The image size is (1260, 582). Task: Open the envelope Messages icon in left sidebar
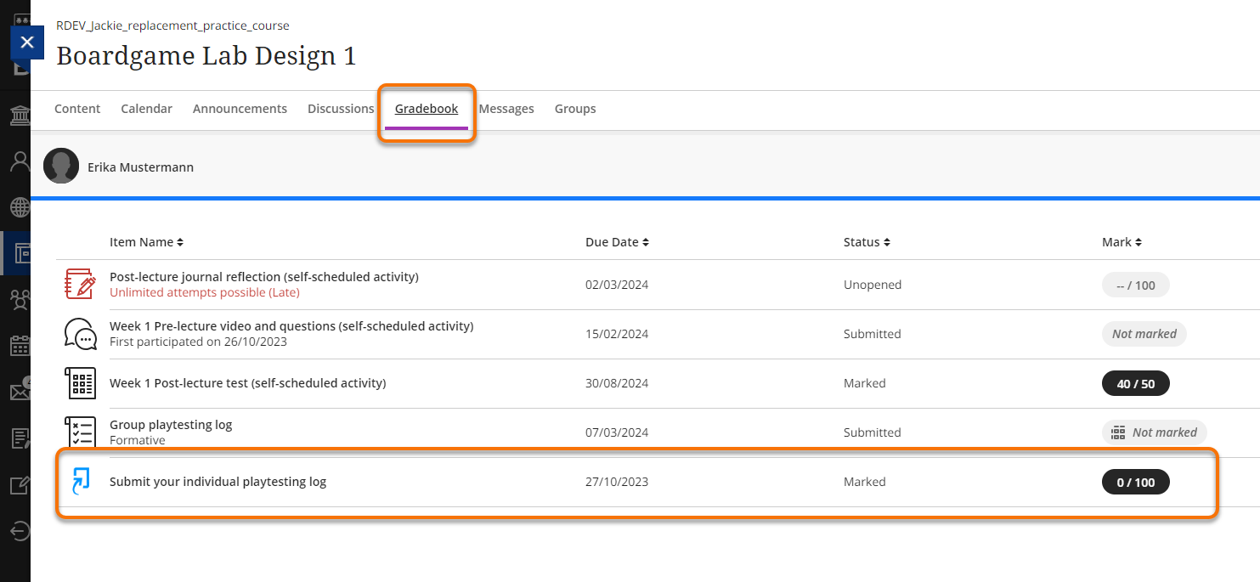click(x=19, y=392)
